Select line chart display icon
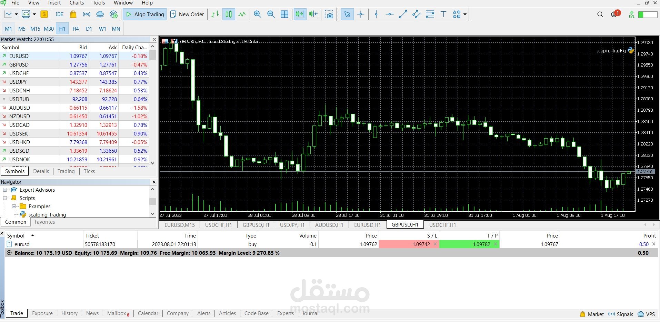This screenshot has width=660, height=322. tap(242, 14)
